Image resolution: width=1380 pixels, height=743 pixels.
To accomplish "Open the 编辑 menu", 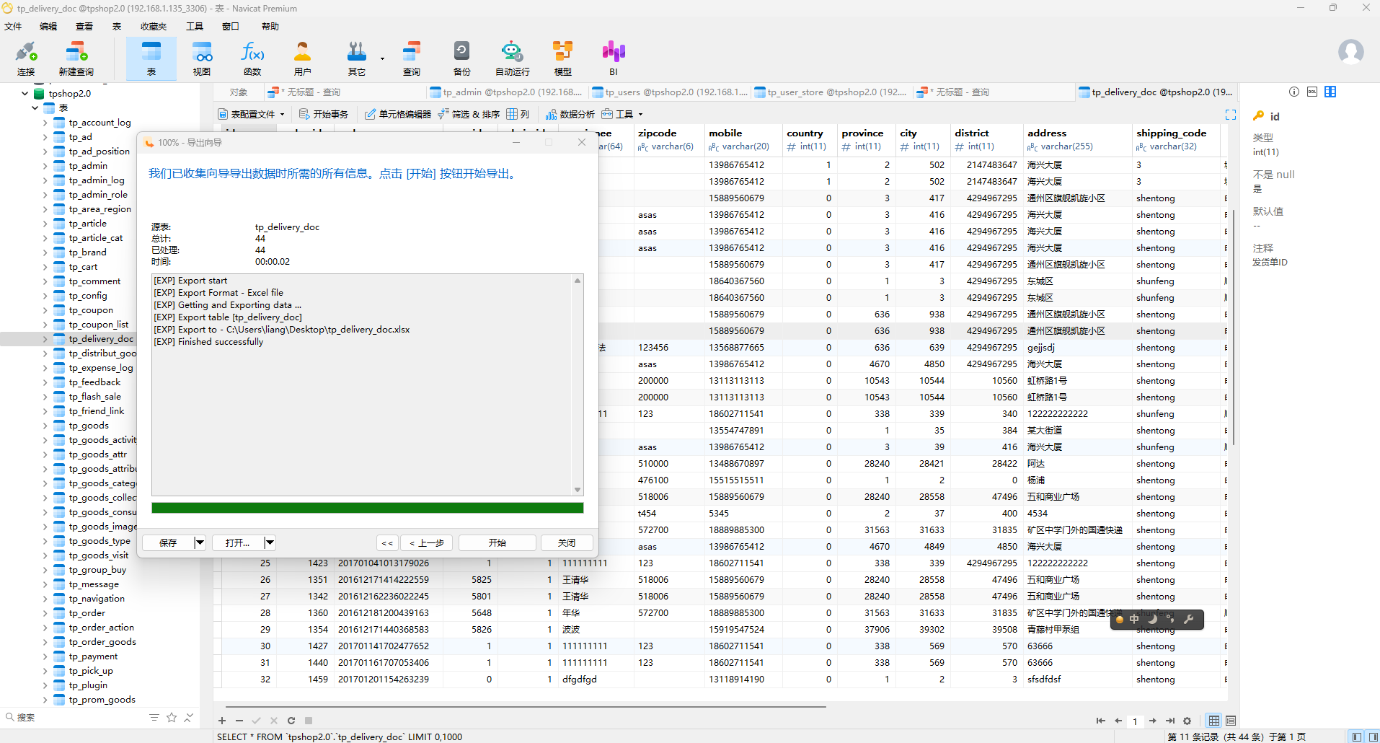I will click(48, 27).
